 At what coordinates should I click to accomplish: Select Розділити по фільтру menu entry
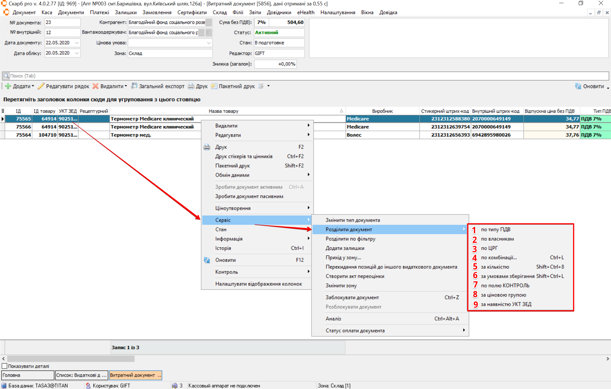coord(350,239)
